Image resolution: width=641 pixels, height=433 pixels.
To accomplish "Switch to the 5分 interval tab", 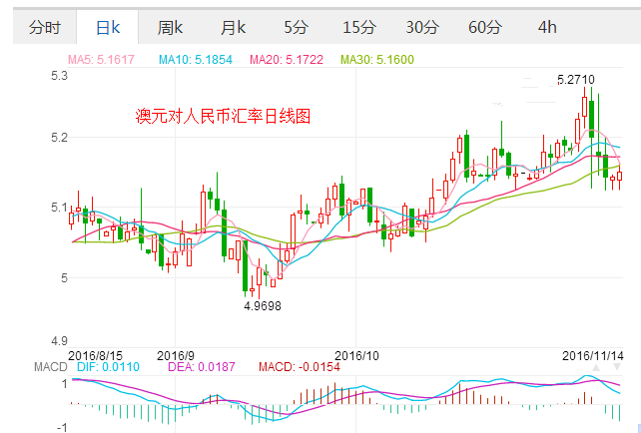I will point(297,28).
